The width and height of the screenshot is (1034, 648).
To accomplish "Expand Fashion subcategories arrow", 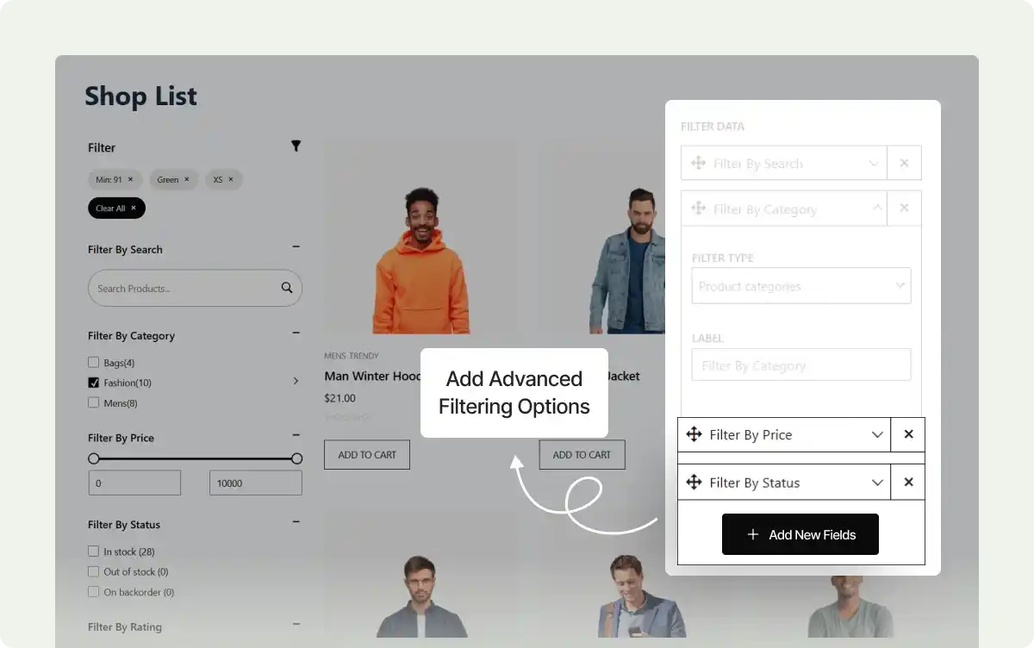I will pyautogui.click(x=296, y=381).
